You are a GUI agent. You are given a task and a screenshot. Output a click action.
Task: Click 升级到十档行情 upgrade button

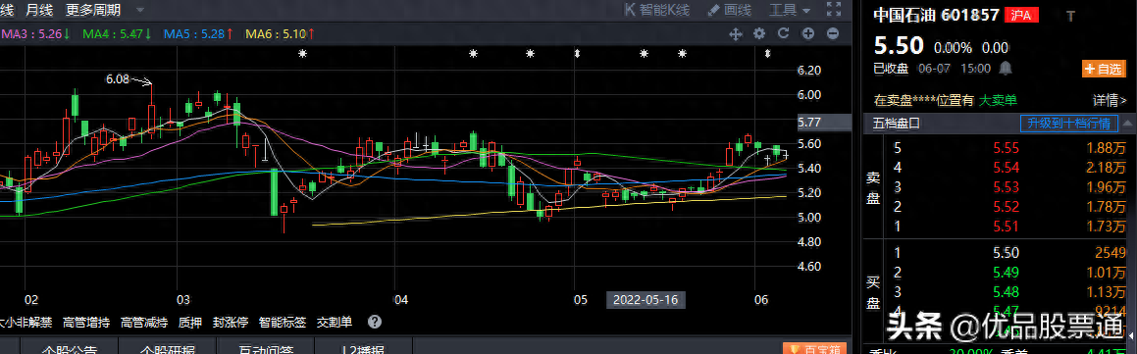click(x=1069, y=124)
